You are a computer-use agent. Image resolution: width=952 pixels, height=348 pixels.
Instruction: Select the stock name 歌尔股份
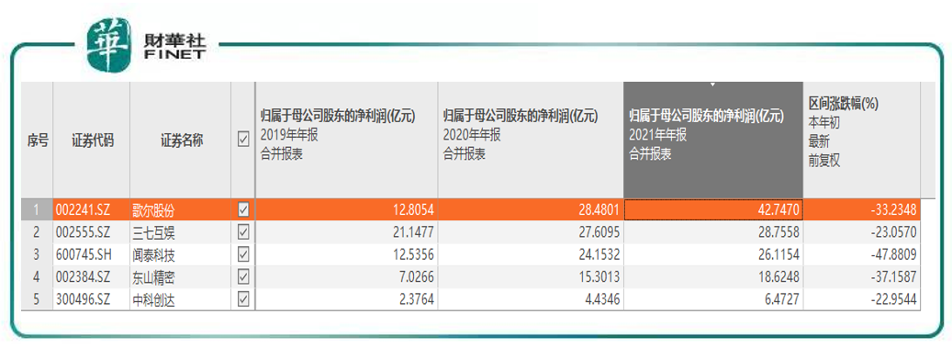(x=153, y=210)
